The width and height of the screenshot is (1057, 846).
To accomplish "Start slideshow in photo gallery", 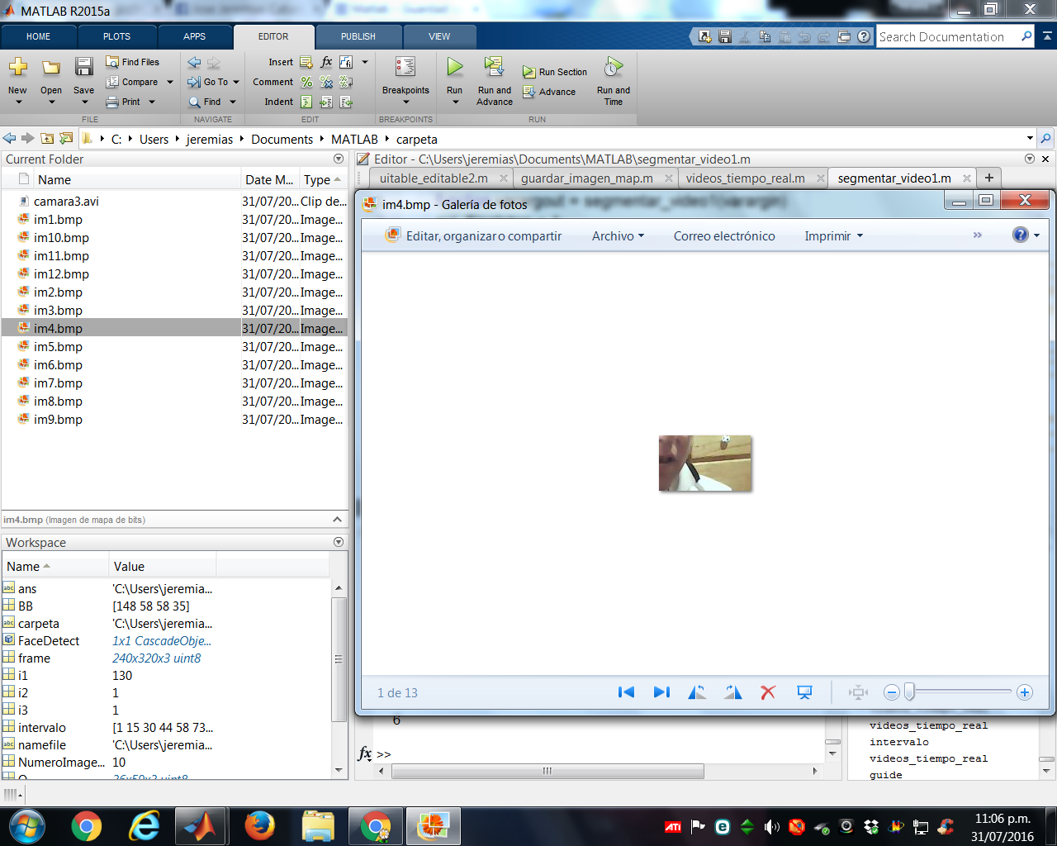I will pyautogui.click(x=804, y=692).
